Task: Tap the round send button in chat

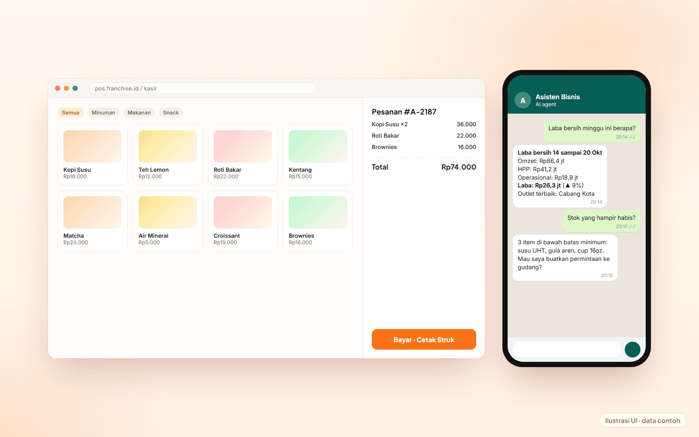Action: point(633,350)
